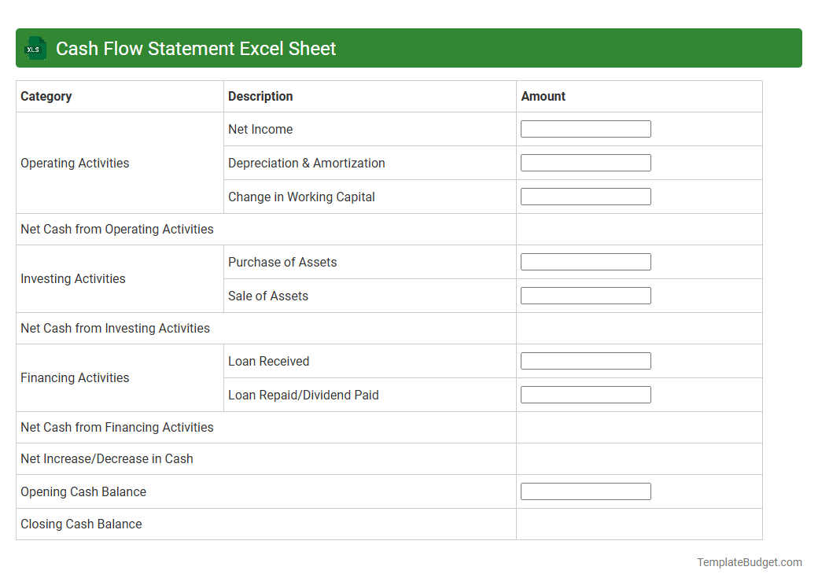Click the Description column header

pos(260,96)
